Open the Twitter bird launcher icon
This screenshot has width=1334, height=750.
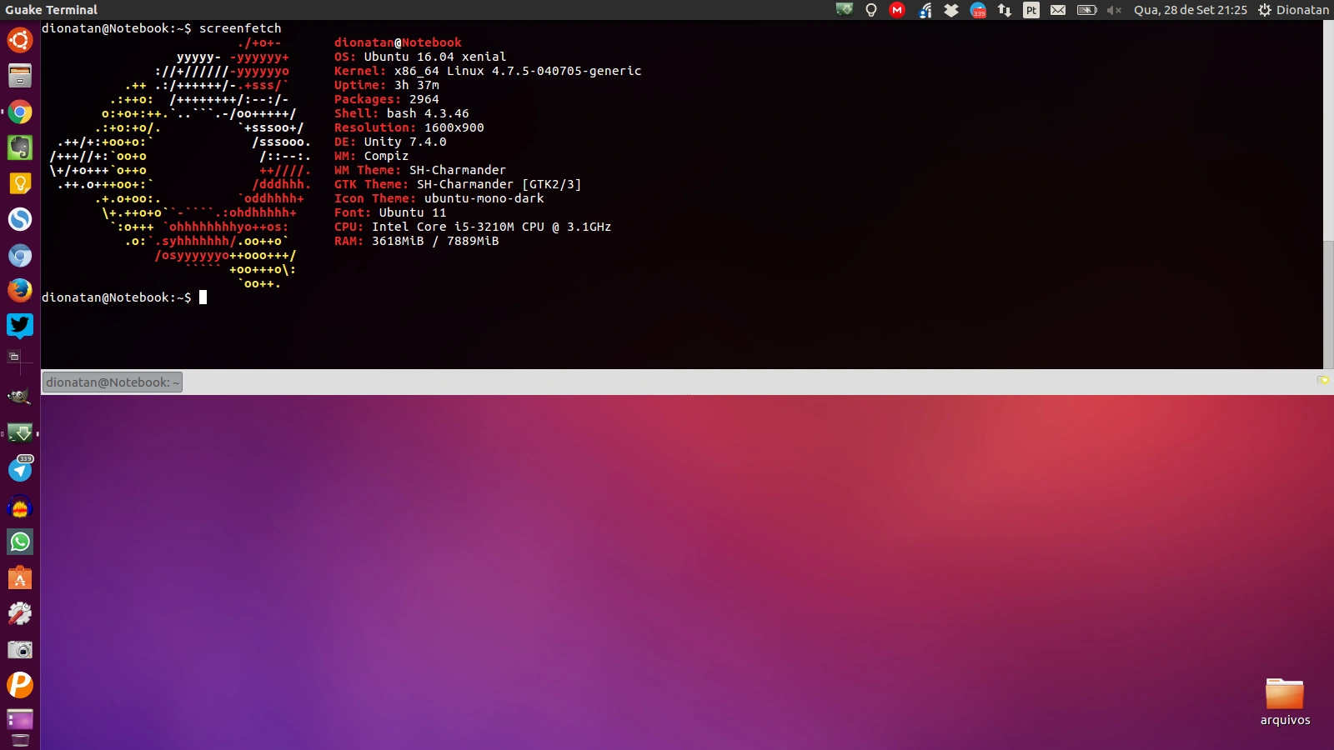click(20, 326)
